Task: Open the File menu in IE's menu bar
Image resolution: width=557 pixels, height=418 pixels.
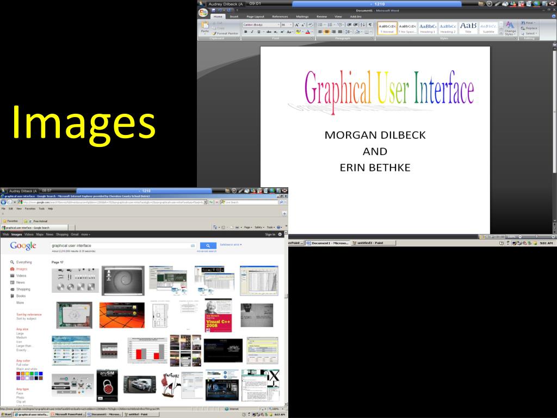Action: (x=4, y=209)
